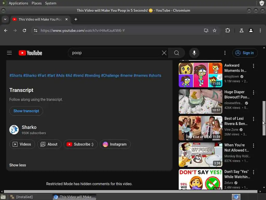Open Sharko's About button
Viewport: 266px width, 200px height.
49,144
